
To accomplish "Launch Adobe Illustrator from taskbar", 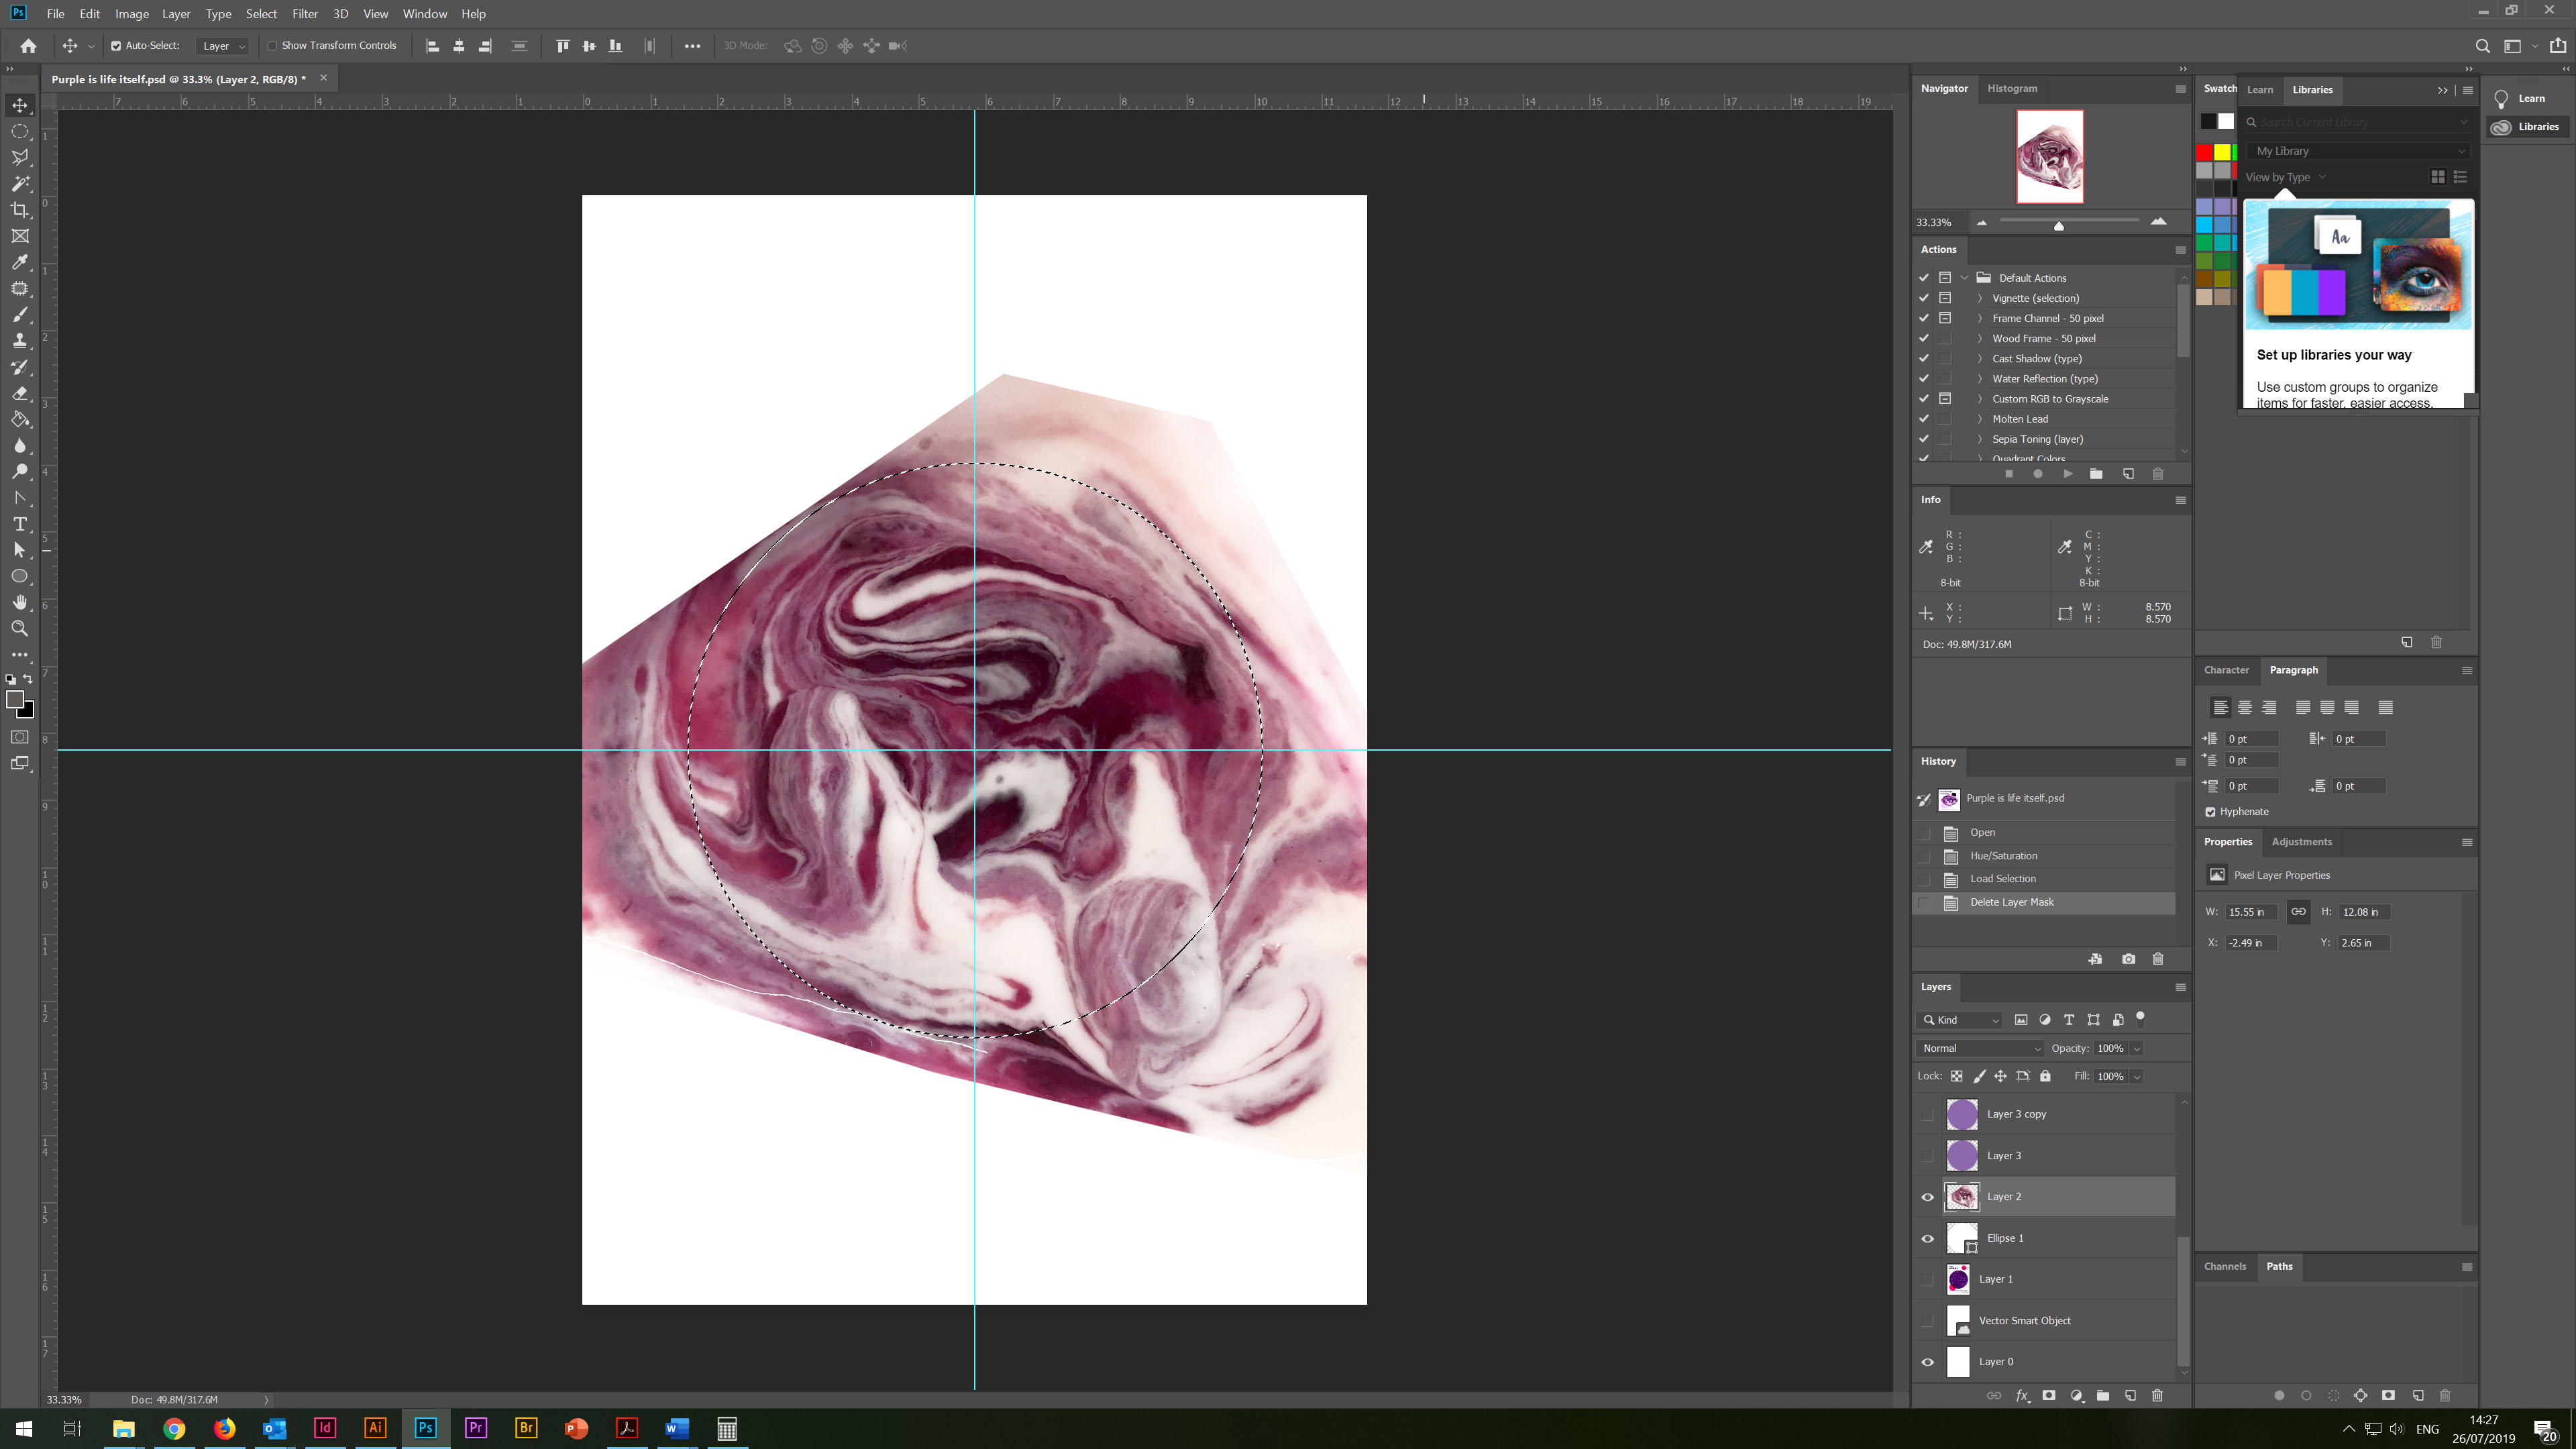I will click(x=375, y=1428).
